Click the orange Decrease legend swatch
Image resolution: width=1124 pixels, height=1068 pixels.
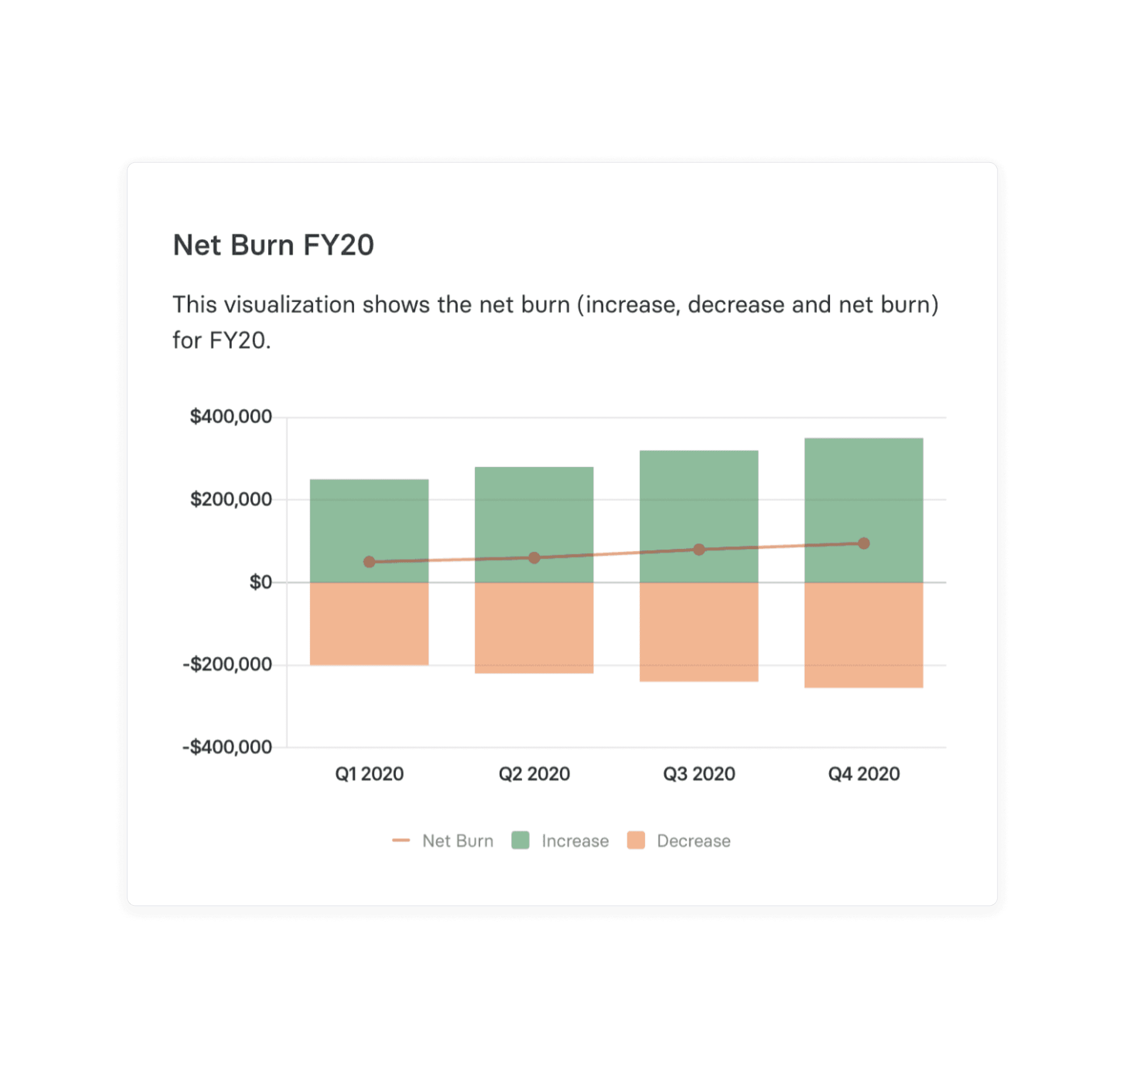(x=636, y=840)
